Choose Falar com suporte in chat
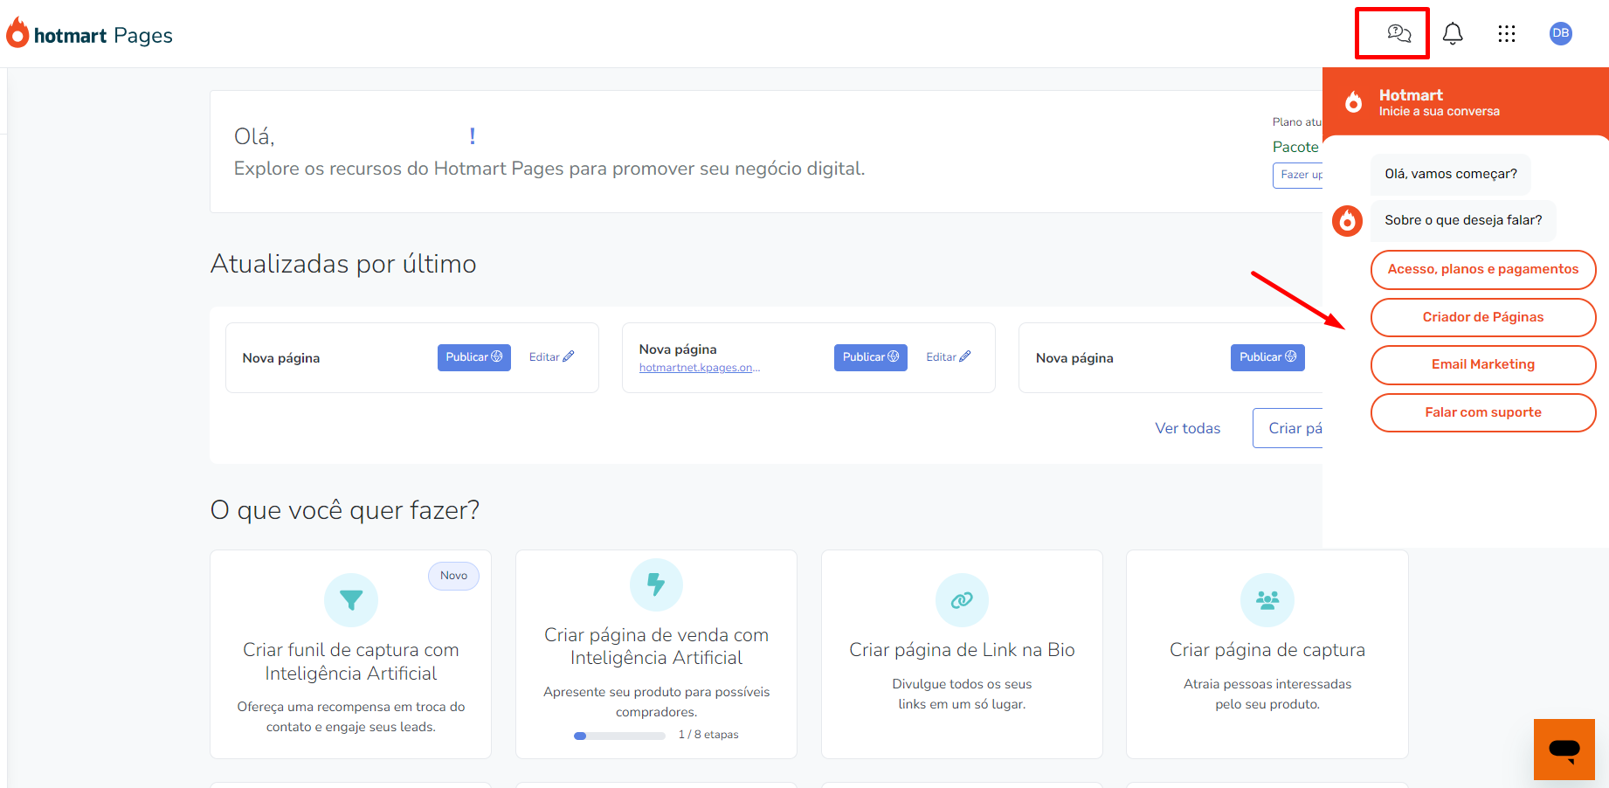Screen dimensions: 1609x788 (1483, 412)
